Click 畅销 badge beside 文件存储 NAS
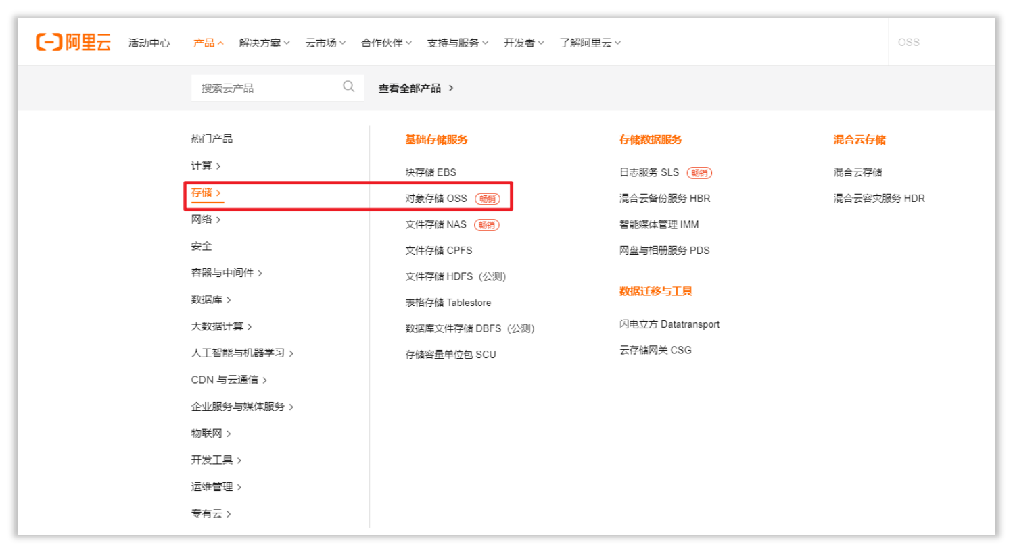The width and height of the screenshot is (1013, 554). tap(486, 225)
